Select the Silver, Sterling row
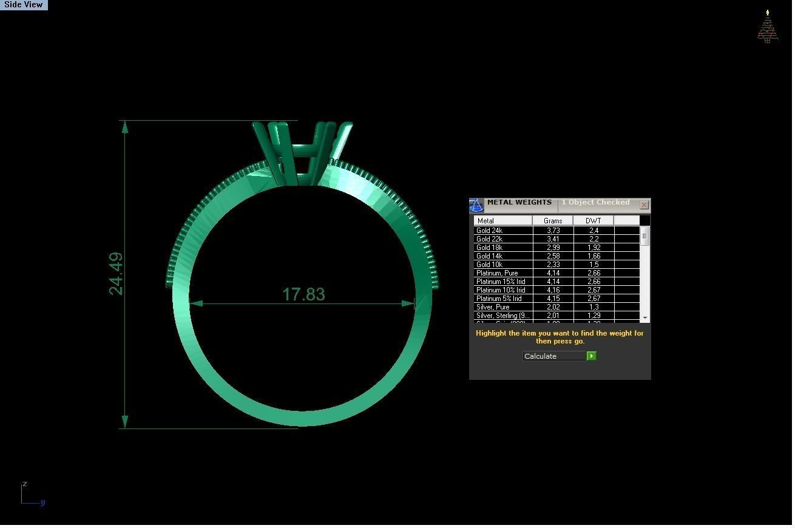The height and width of the screenshot is (528, 795). point(556,316)
